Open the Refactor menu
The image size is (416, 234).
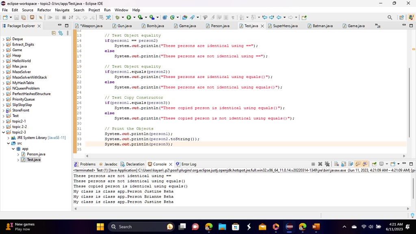tap(44, 10)
